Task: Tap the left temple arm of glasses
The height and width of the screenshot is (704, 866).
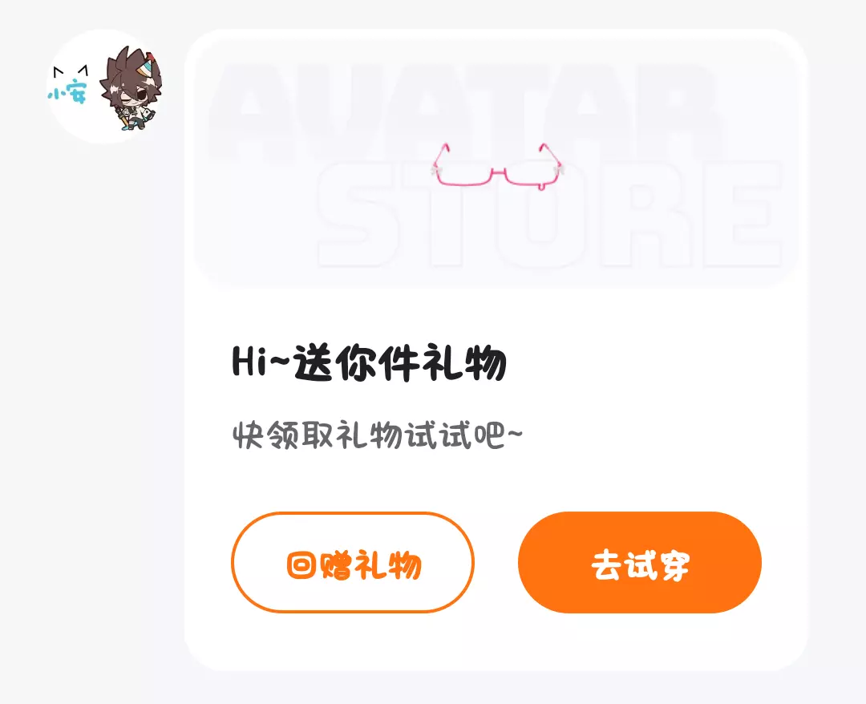Action: 440,157
